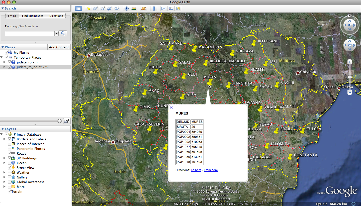
Task: Open the ruler measurement tool
Action: (154, 9)
